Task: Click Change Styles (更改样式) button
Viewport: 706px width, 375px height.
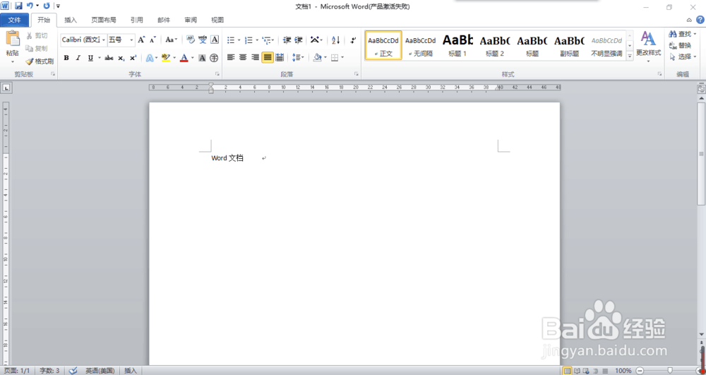Action: pos(648,47)
